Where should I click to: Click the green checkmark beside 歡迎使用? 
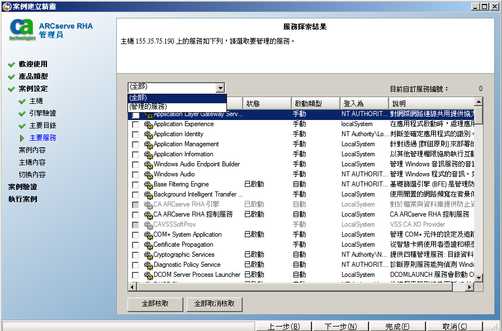(12, 65)
